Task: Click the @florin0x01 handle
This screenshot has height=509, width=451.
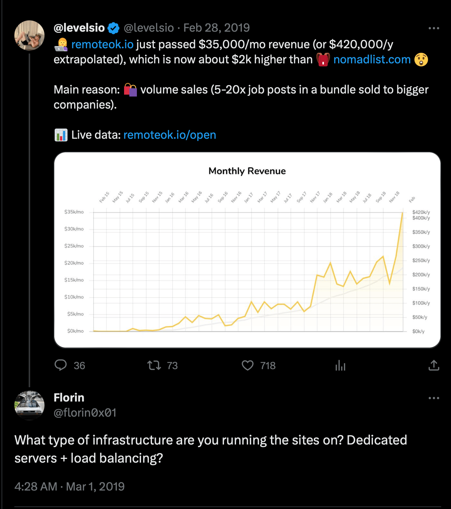Action: tap(85, 413)
